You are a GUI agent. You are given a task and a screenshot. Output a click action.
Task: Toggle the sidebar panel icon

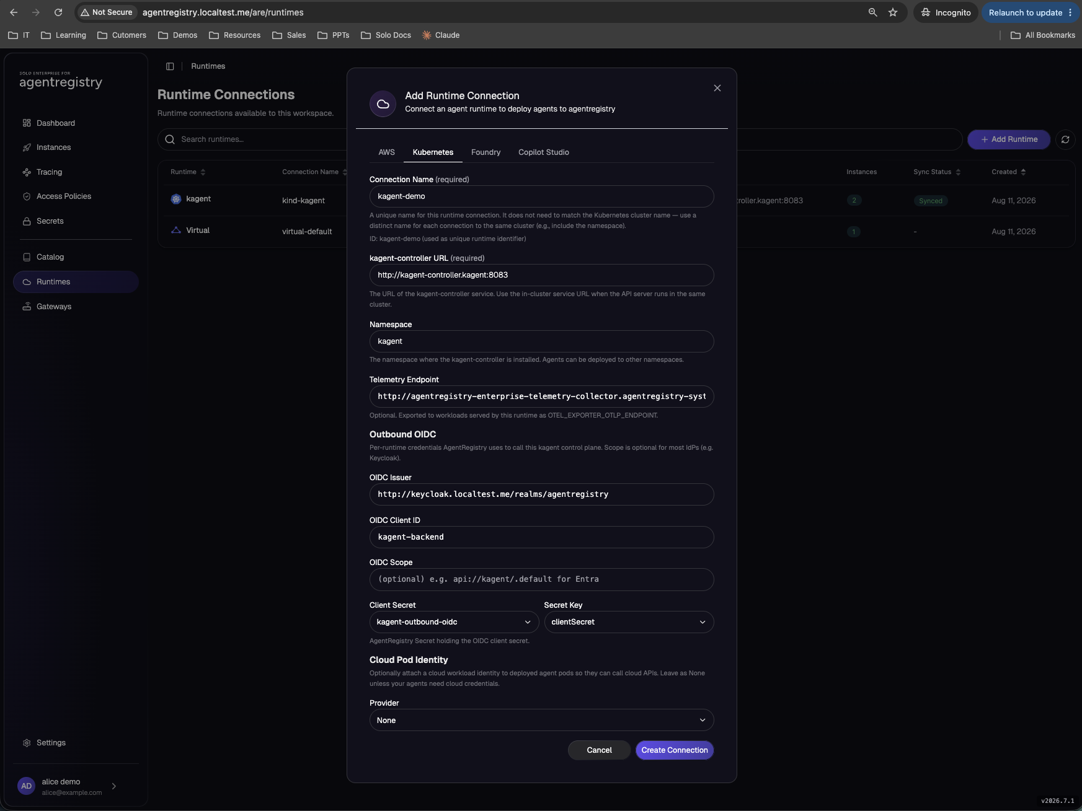[170, 66]
